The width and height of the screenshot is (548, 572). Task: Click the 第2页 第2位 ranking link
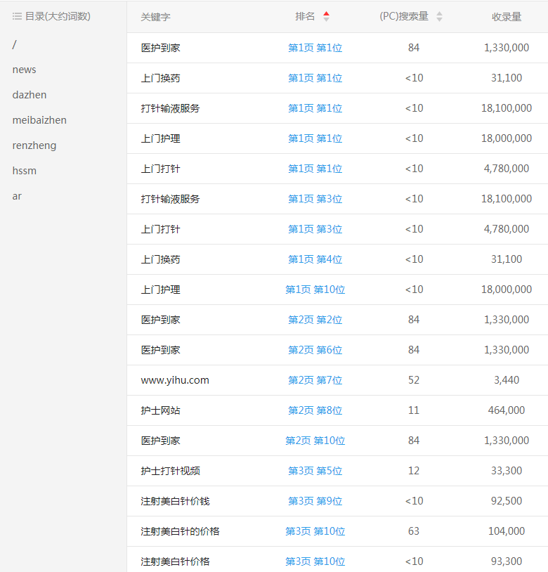(315, 320)
